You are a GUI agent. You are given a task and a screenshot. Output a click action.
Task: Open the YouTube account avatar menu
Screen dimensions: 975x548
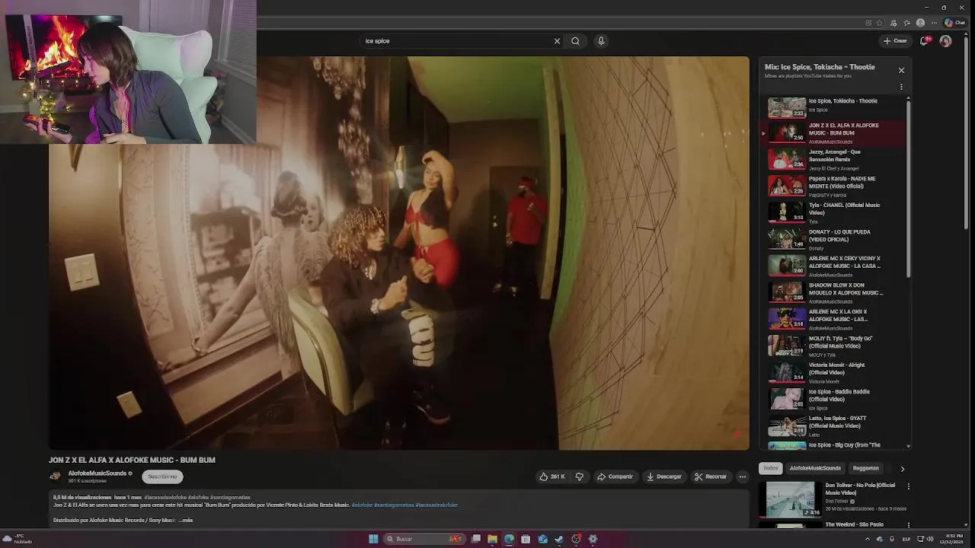[945, 41]
